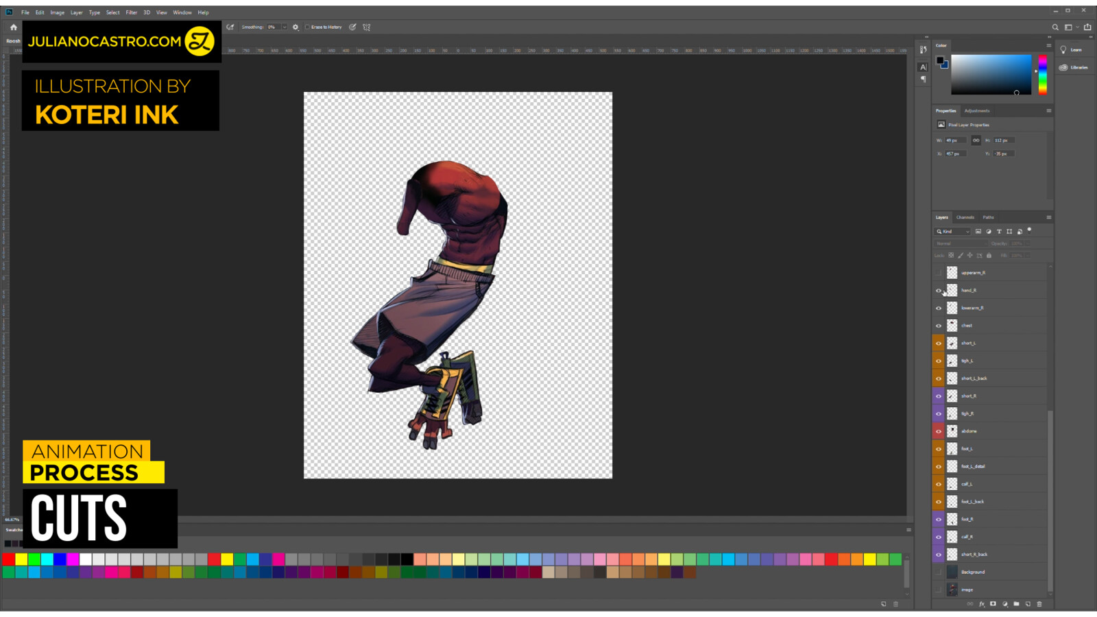Filter layers by type layers icon
The height and width of the screenshot is (617, 1097).
(x=999, y=232)
